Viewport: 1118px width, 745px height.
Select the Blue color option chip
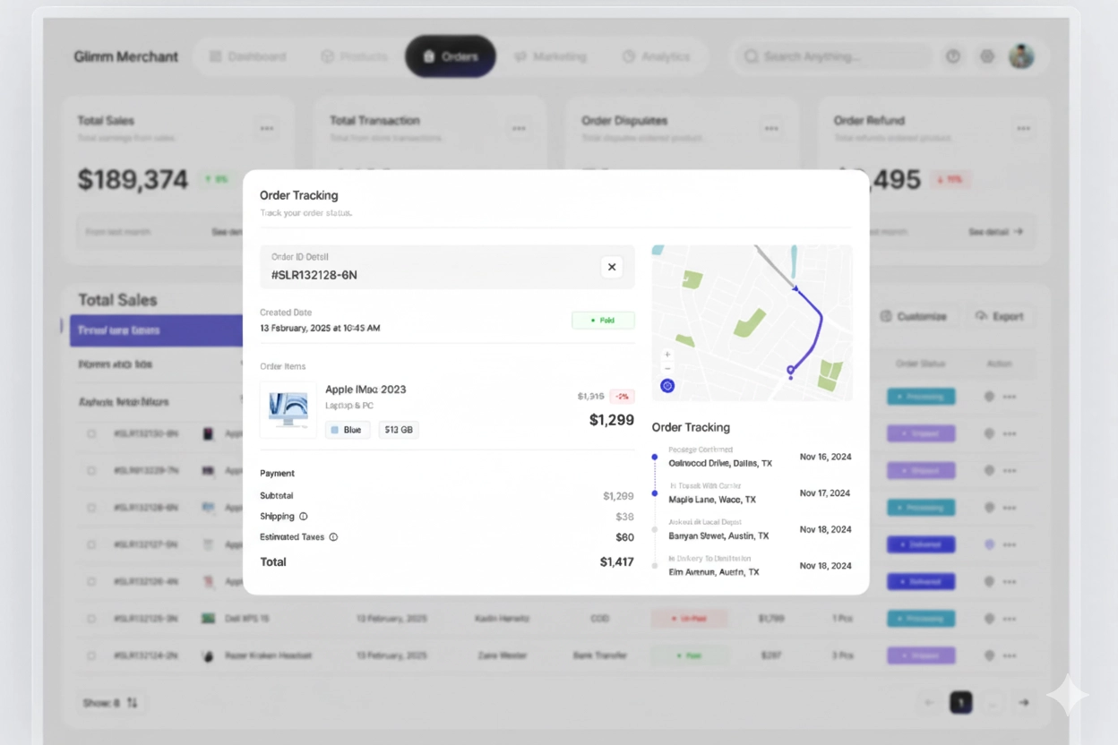347,430
